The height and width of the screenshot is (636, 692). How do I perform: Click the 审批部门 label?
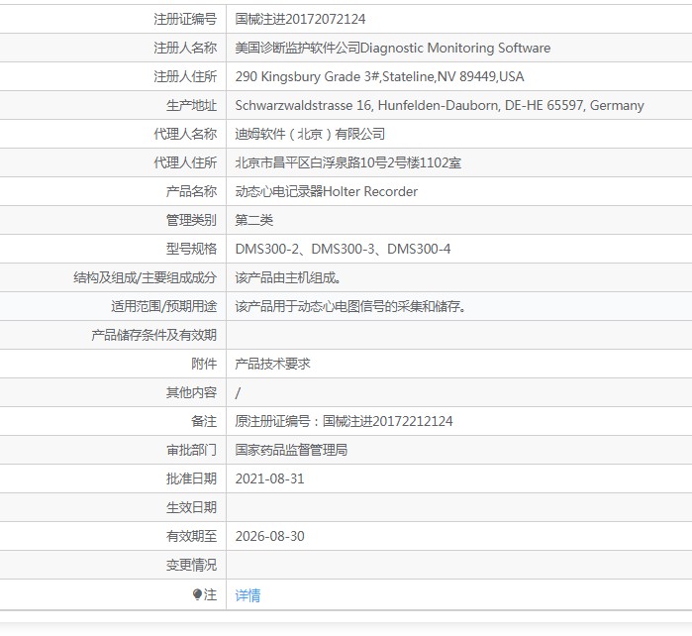coord(191,450)
